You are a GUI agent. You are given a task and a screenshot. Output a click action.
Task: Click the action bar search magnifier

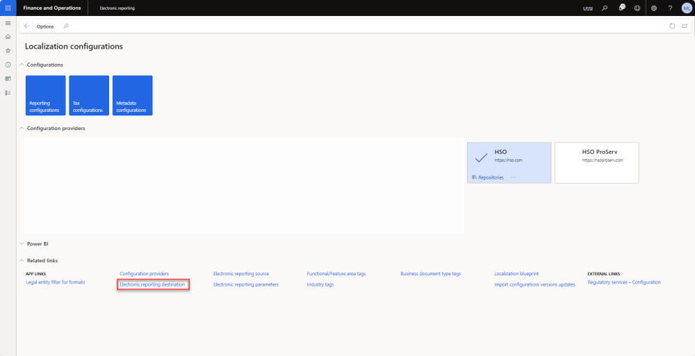[66, 26]
